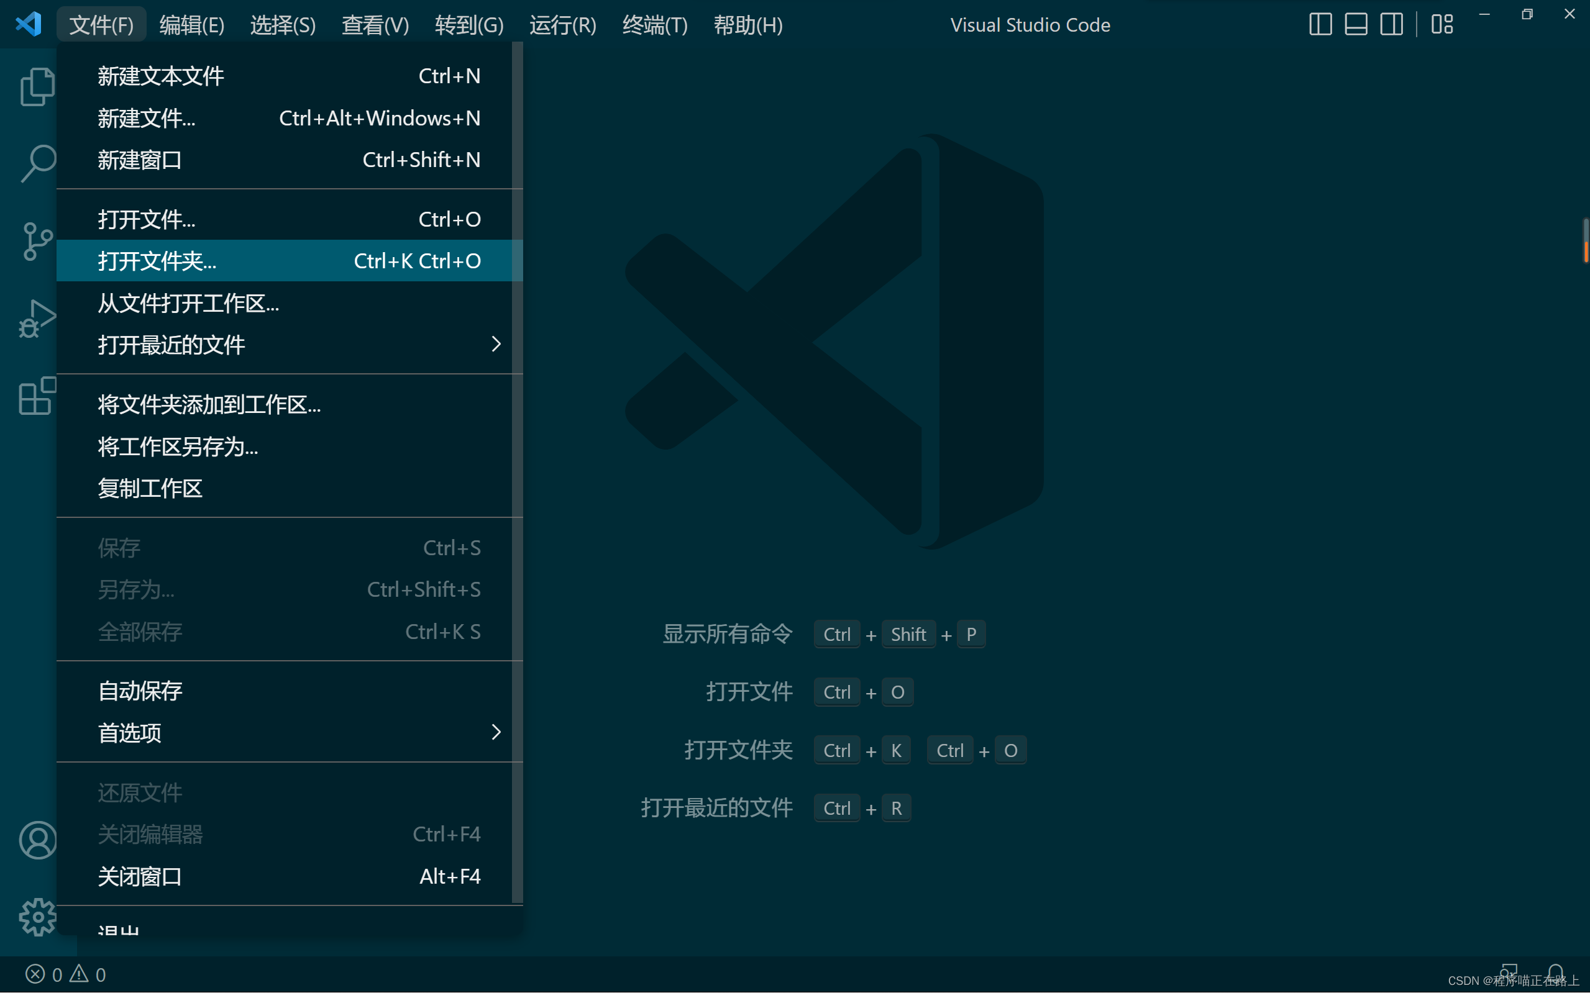Open the Search view in activity bar
The width and height of the screenshot is (1590, 993).
pyautogui.click(x=37, y=162)
